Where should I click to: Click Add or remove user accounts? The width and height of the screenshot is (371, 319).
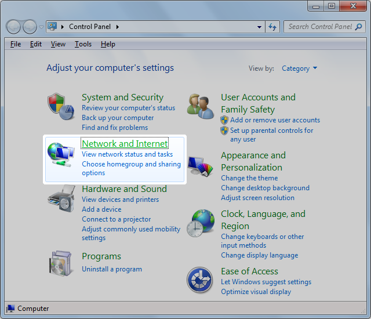(275, 120)
